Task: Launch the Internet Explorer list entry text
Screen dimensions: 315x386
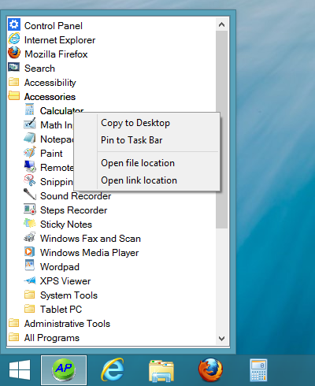Action: [x=60, y=40]
